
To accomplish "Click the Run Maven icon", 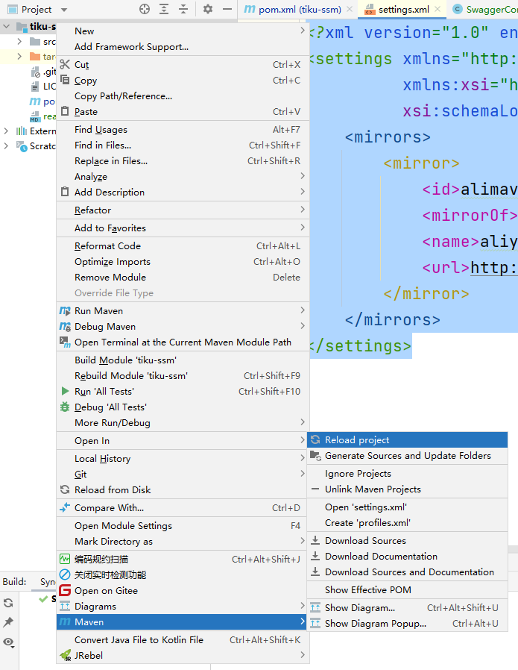I will [x=65, y=310].
